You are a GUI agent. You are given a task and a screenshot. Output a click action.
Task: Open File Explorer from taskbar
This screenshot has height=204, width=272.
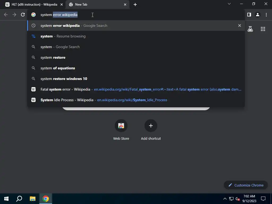[32, 199]
